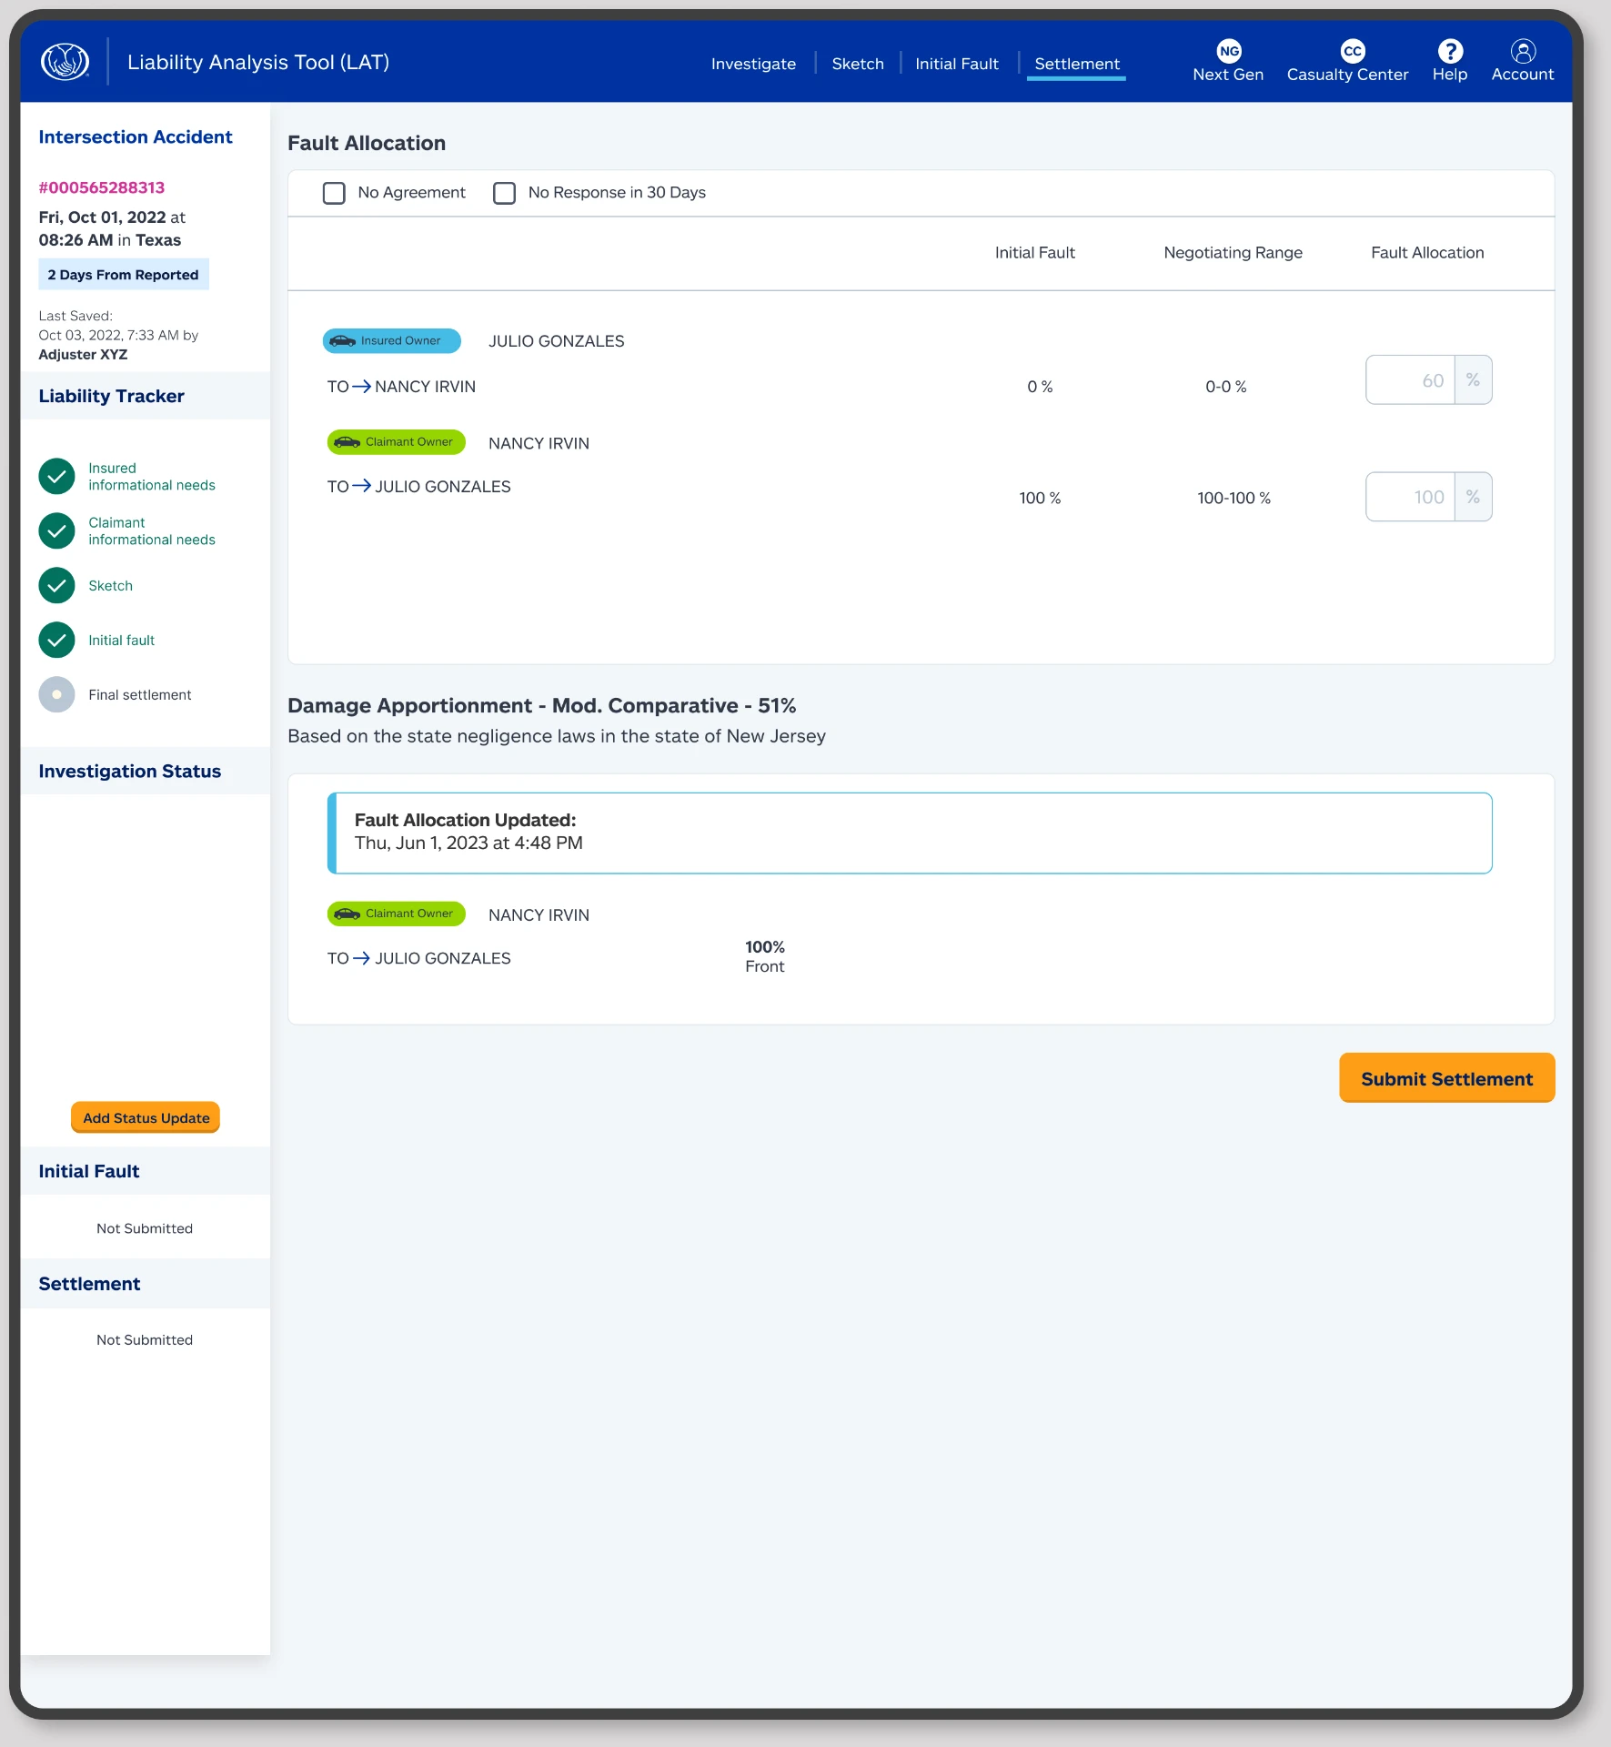Click the 100-100 % negotiating range value
1611x1747 pixels.
tap(1234, 498)
